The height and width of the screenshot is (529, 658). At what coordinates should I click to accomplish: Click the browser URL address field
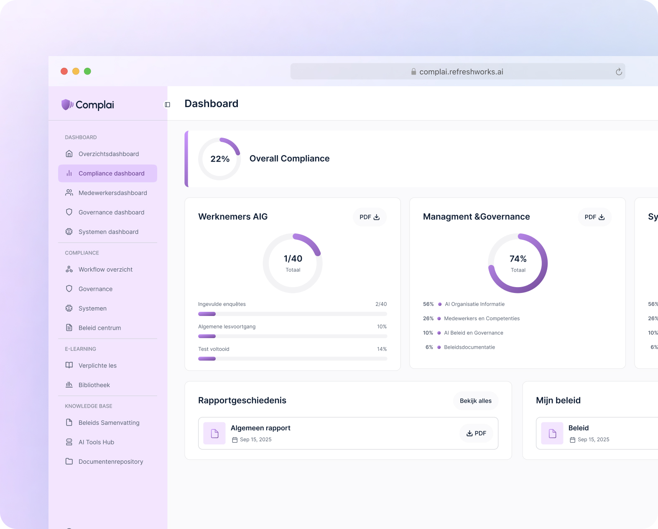click(x=457, y=72)
